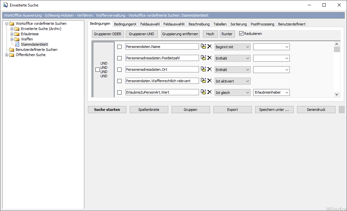The width and height of the screenshot is (347, 211).
Task: Click the add icon beside ErlaubnisZuPersonArt.Wert
Action: click(x=203, y=92)
